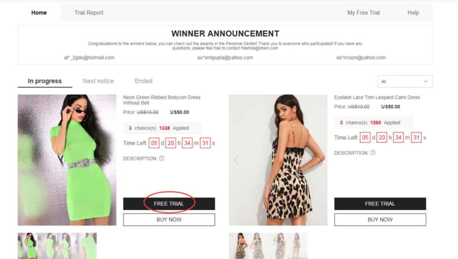Open the All filter dropdown
Screen dimensions: 458x259
(x=405, y=81)
